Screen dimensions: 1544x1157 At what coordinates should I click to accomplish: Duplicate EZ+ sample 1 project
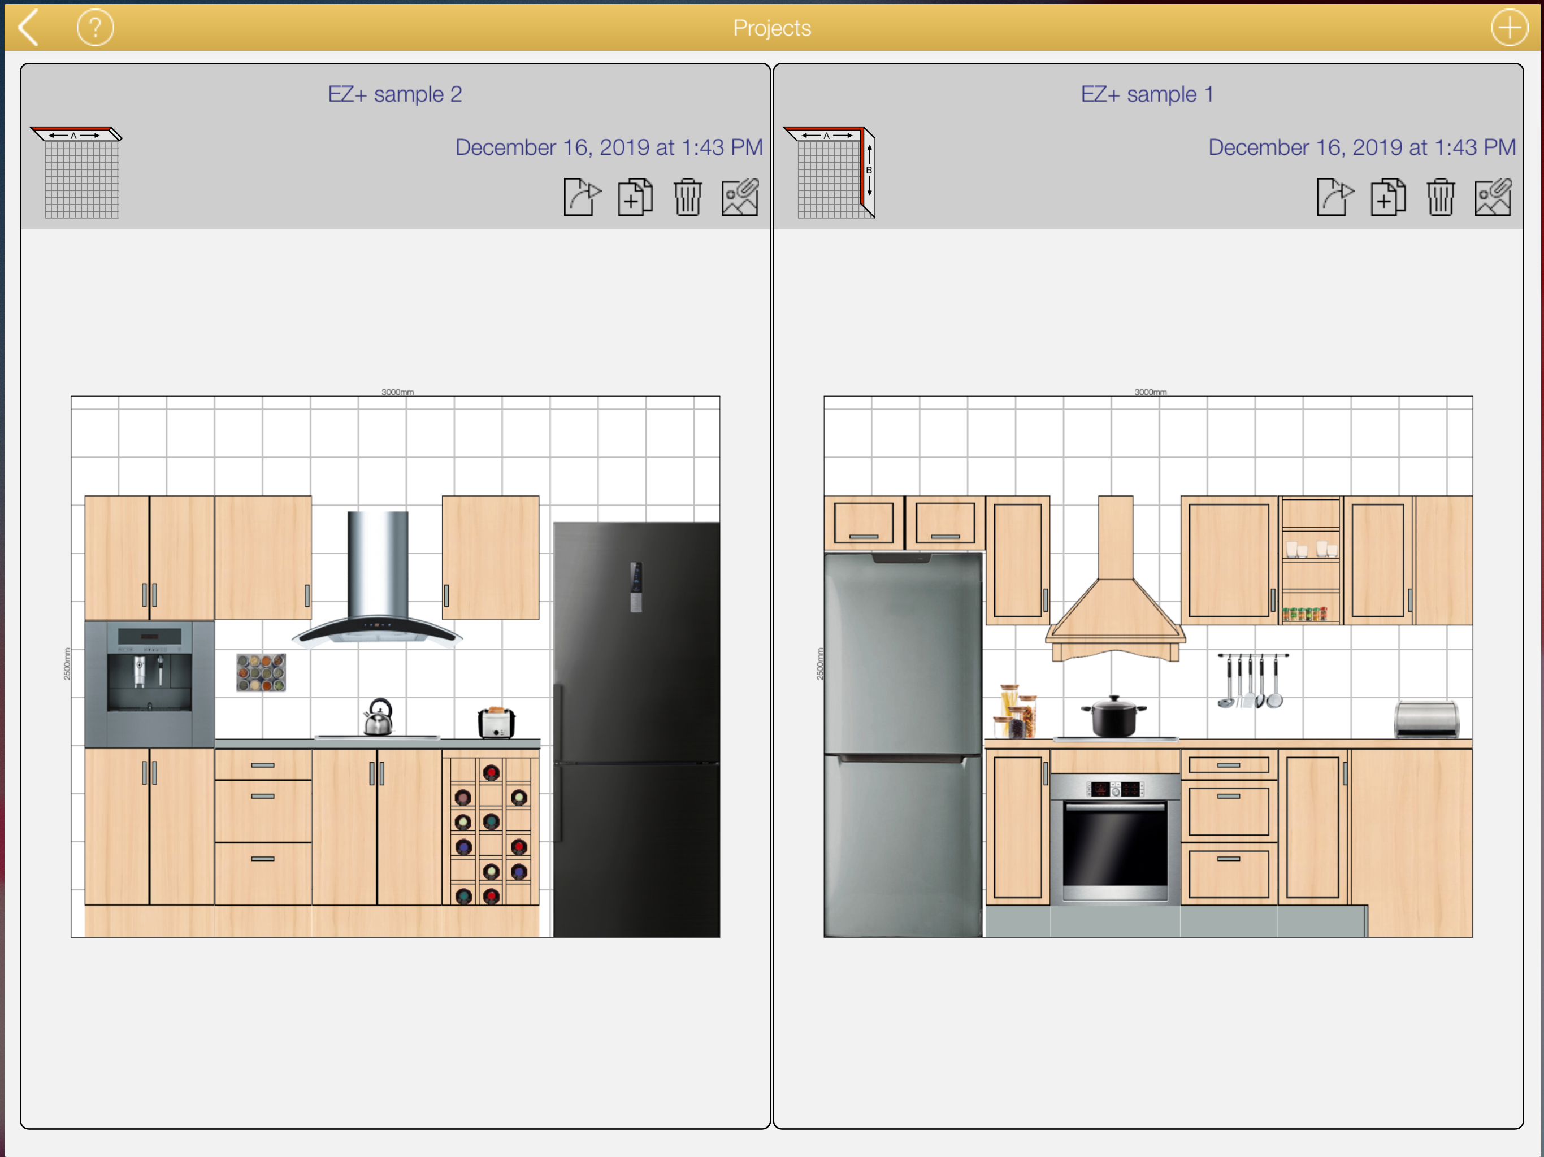pyautogui.click(x=1389, y=197)
